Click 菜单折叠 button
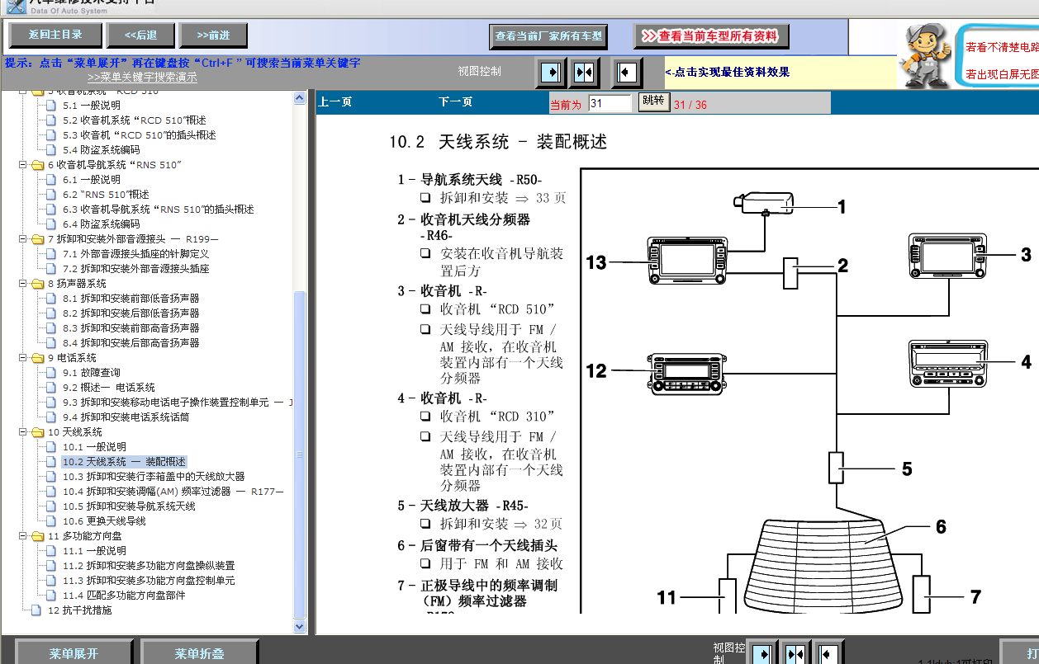The image size is (1039, 664). pos(199,653)
